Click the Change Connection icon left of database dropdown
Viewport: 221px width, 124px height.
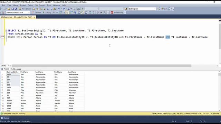click(x=3, y=12)
